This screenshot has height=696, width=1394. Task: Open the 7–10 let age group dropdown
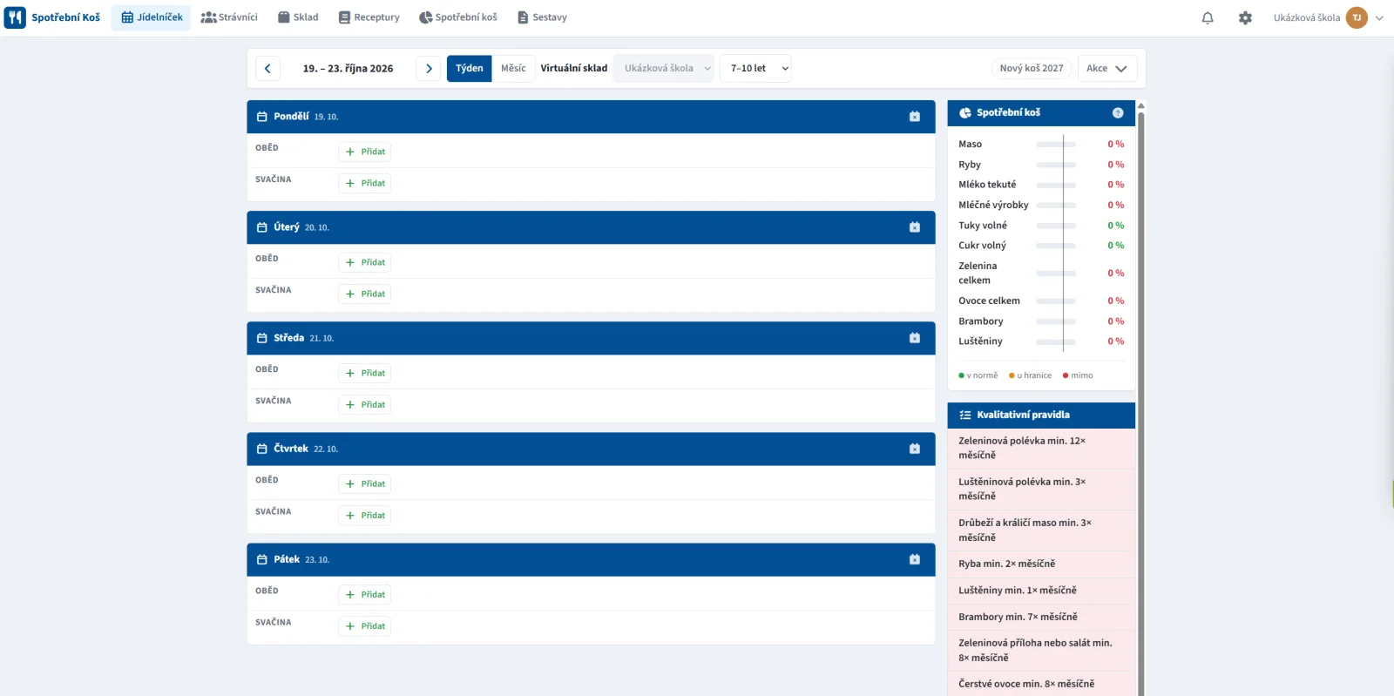coord(755,68)
